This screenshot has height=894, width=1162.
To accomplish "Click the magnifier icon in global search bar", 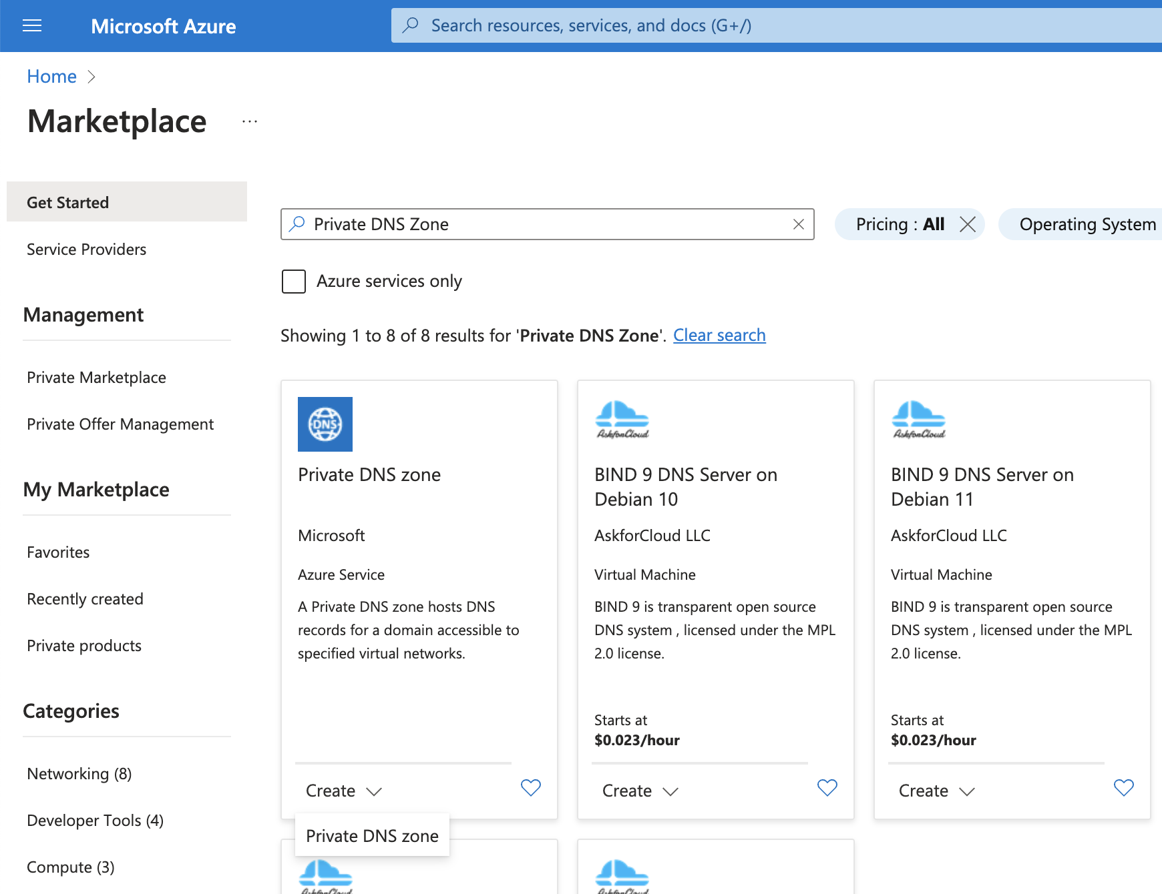I will (411, 25).
